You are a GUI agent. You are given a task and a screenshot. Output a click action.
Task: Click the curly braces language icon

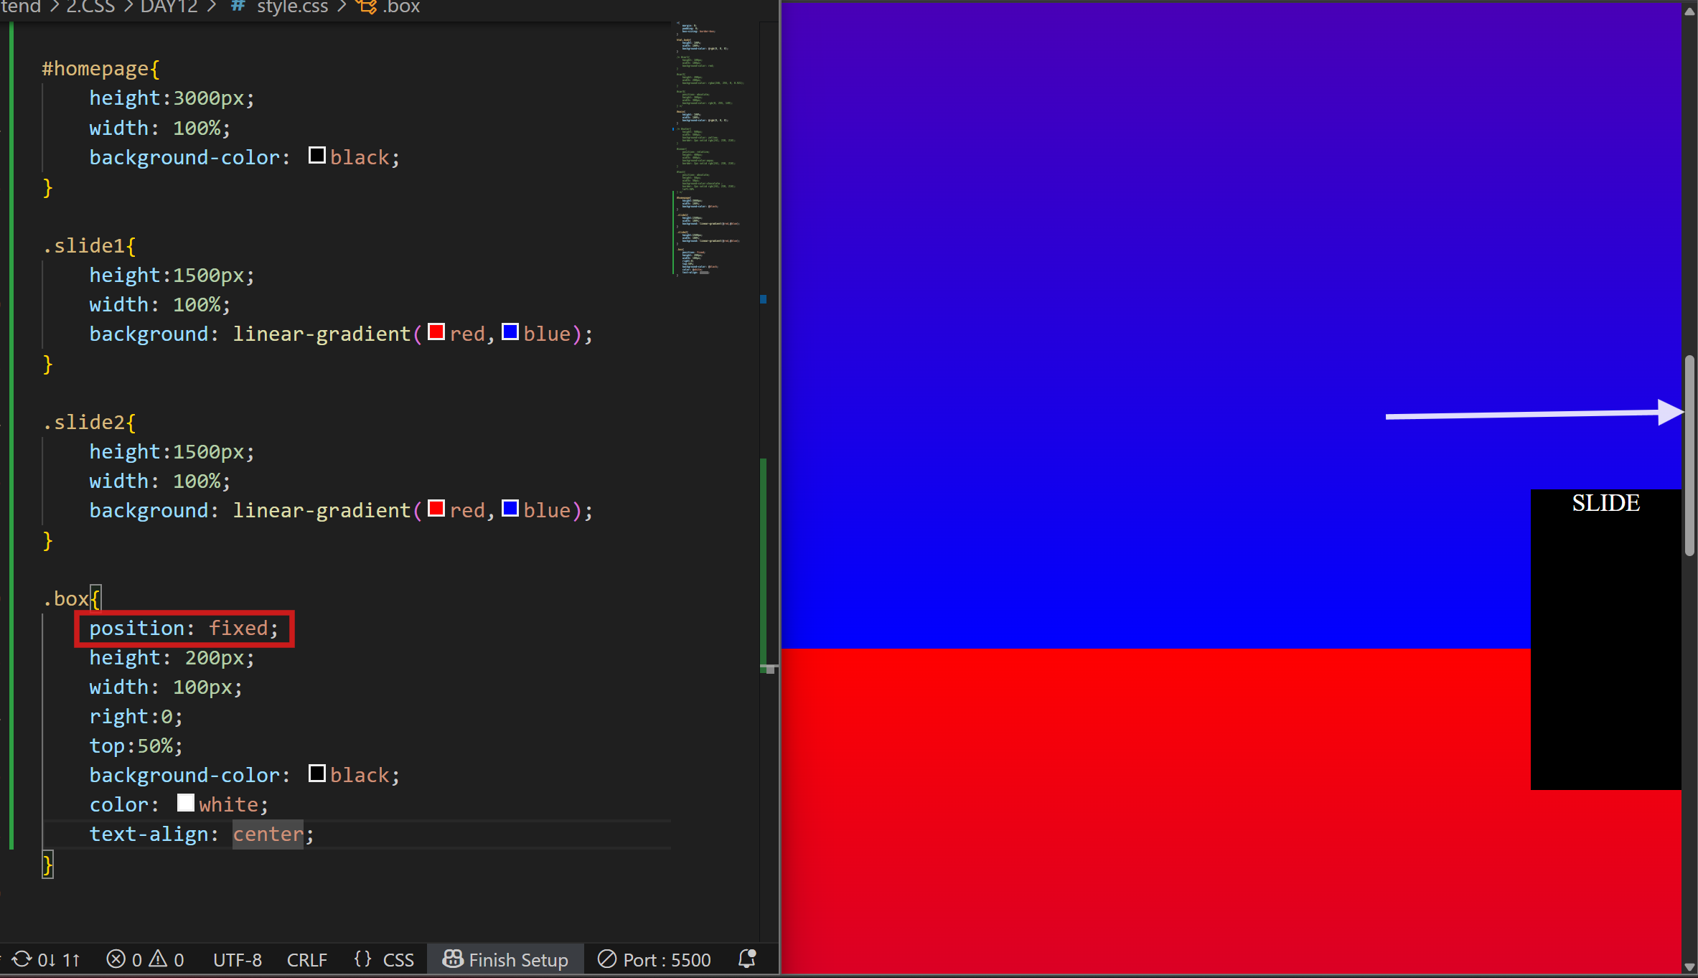[x=363, y=959]
